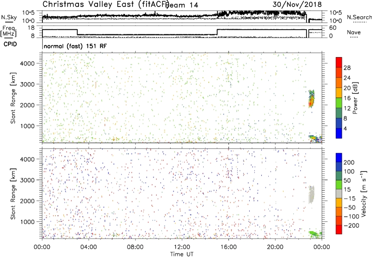
Task: Click the 'CPID' label
Action: 10,44
